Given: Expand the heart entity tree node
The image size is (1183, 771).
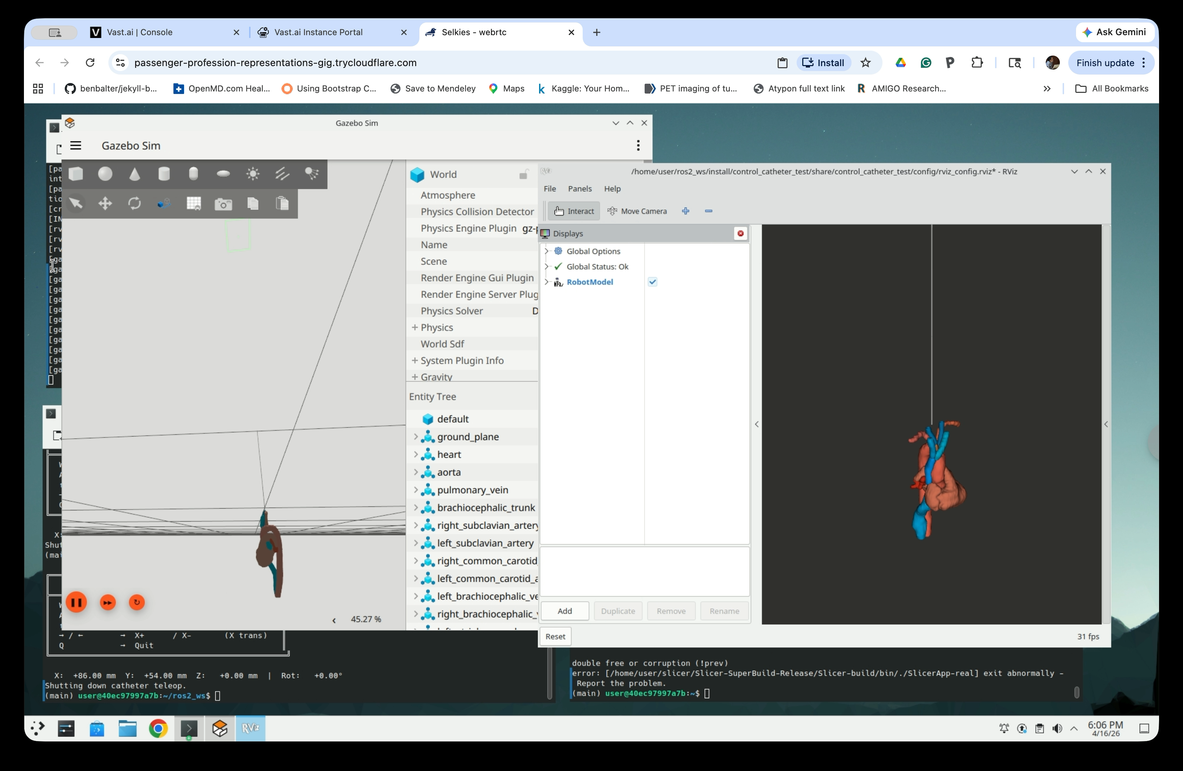Looking at the screenshot, I should [416, 454].
